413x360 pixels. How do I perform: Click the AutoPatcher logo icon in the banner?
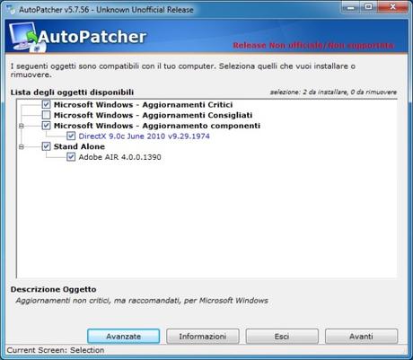[x=27, y=37]
